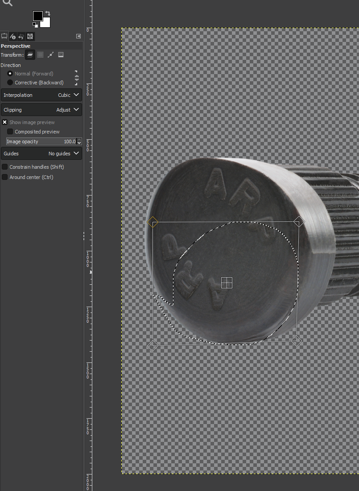359x491 pixels.
Task: Set Transform target to Layer
Action: click(x=30, y=55)
